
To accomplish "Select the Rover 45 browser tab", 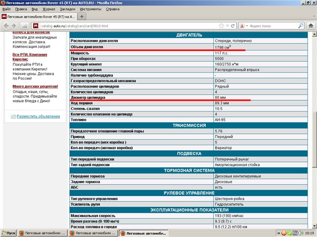I will 39,17.
